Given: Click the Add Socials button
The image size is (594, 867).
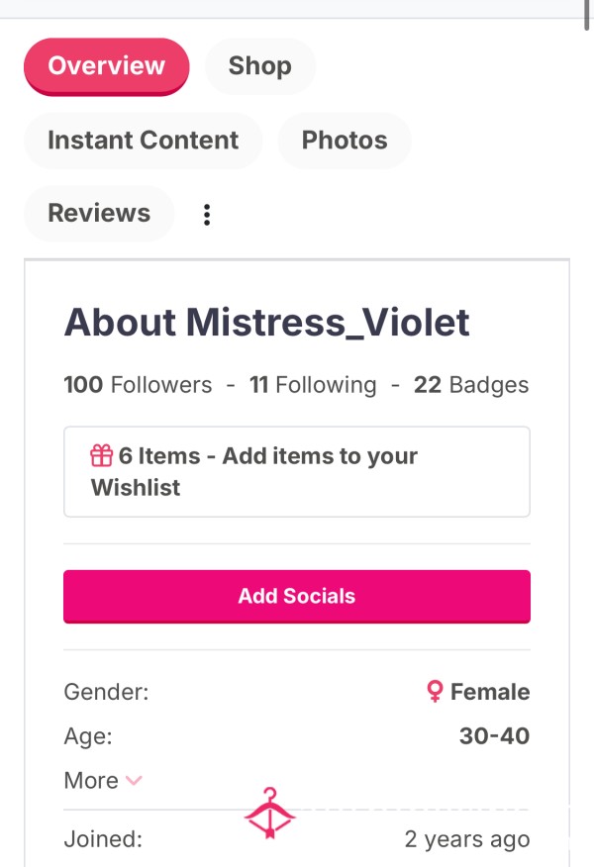Looking at the screenshot, I should [x=297, y=597].
